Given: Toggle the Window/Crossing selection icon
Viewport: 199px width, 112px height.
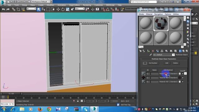Looking at the screenshot, I should click(53, 9).
